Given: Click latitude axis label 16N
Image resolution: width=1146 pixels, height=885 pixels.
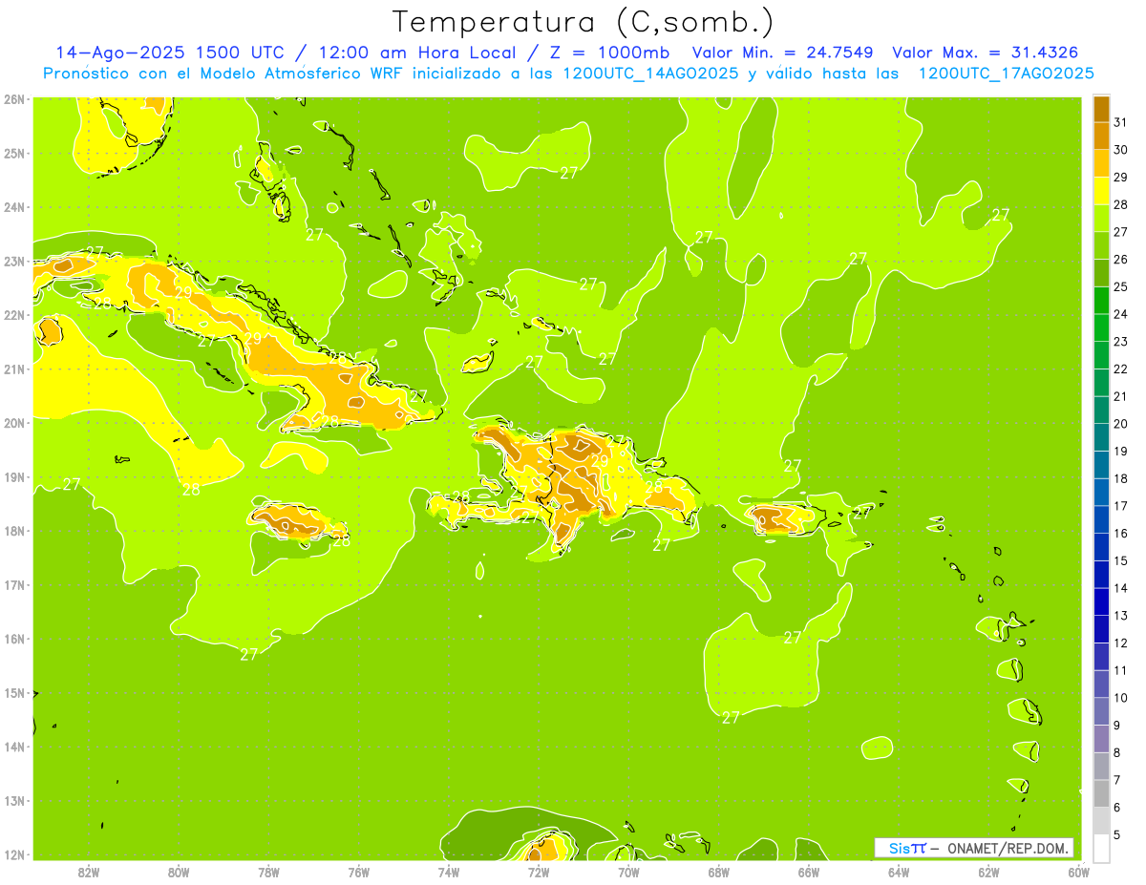Looking at the screenshot, I should [13, 639].
